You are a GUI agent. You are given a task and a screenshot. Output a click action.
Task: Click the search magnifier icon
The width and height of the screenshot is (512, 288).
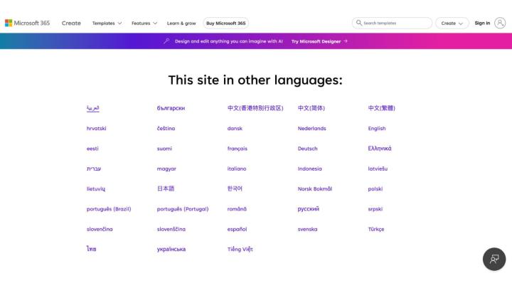(359, 23)
